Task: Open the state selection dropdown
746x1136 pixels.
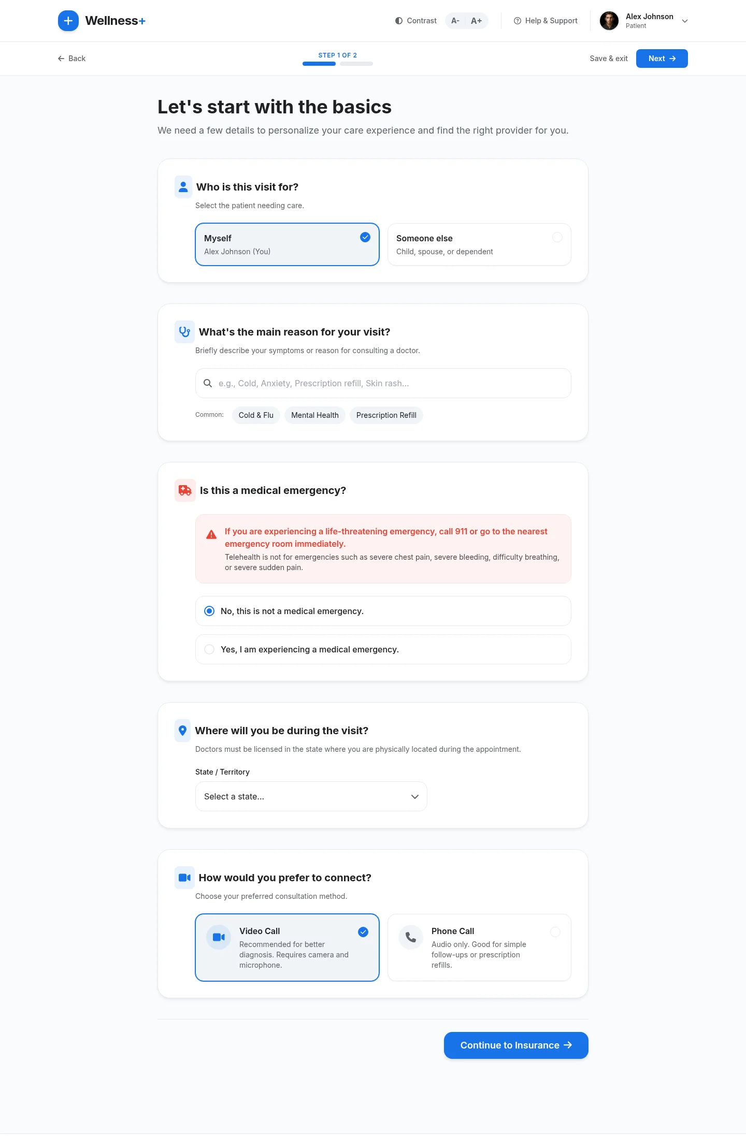Action: click(310, 796)
